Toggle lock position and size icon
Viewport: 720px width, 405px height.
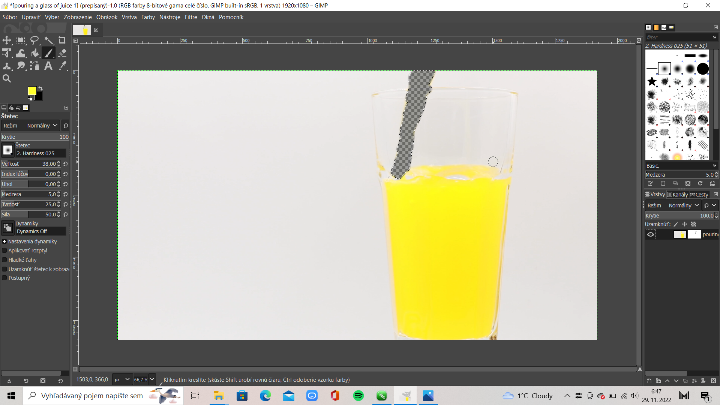(684, 224)
